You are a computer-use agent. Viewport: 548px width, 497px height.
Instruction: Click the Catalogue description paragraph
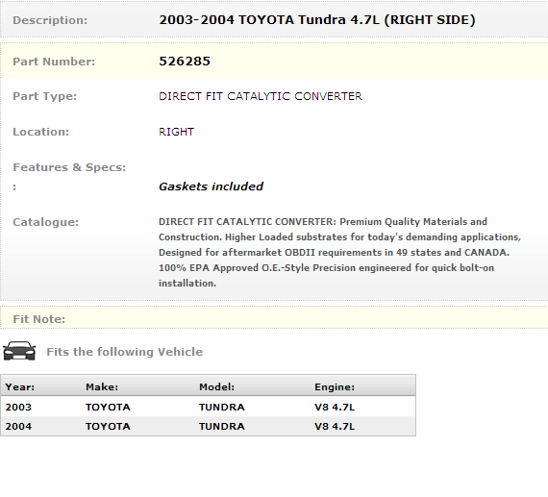339,252
